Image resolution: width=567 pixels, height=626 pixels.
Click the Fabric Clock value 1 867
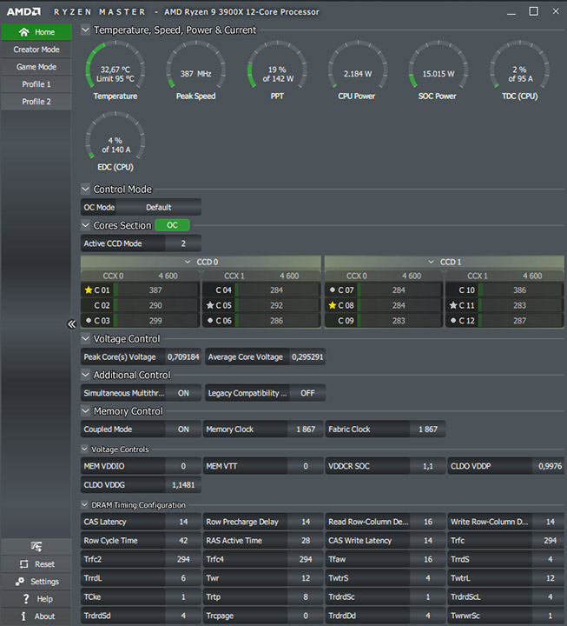[x=428, y=430]
